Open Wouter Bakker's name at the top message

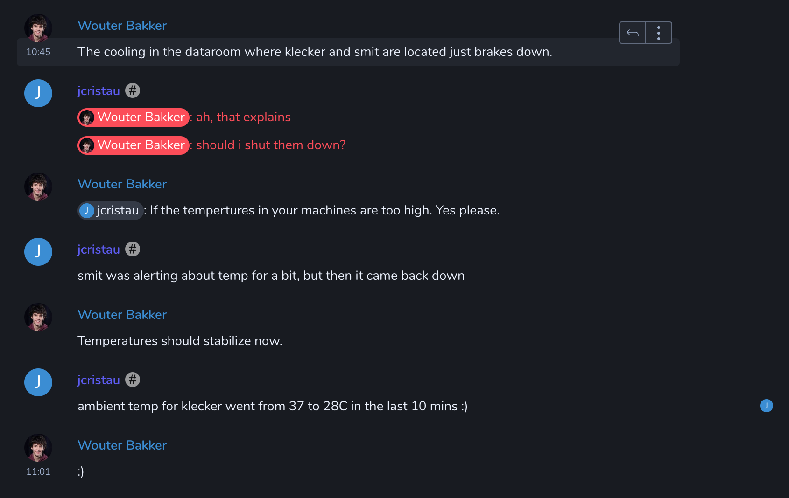point(122,26)
